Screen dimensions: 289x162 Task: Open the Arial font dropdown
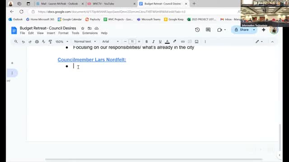pos(110,41)
